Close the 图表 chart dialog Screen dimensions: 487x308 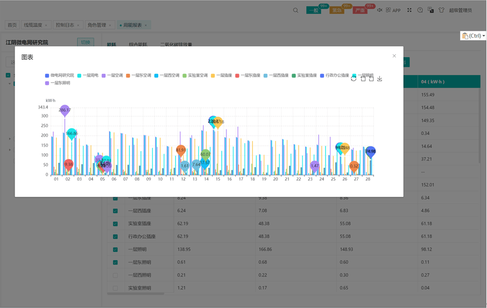click(x=394, y=56)
